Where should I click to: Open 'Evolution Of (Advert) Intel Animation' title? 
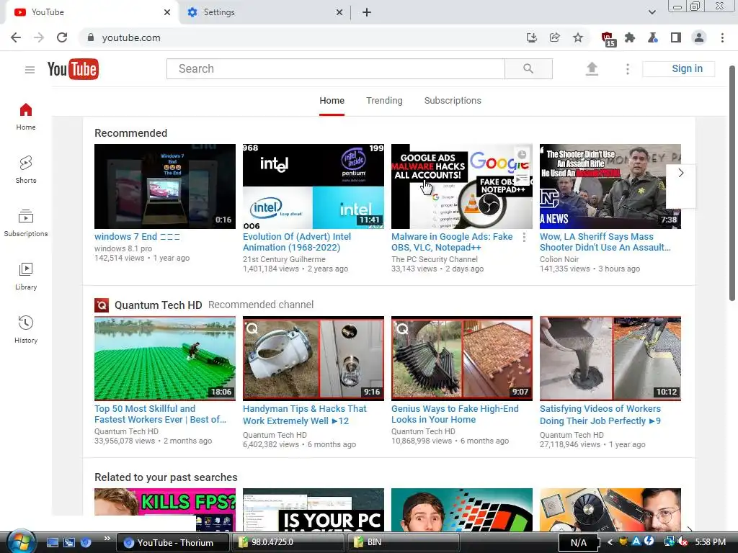(x=297, y=242)
